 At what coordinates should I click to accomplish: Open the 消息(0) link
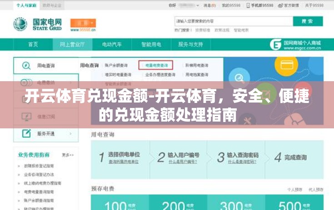[209, 5]
